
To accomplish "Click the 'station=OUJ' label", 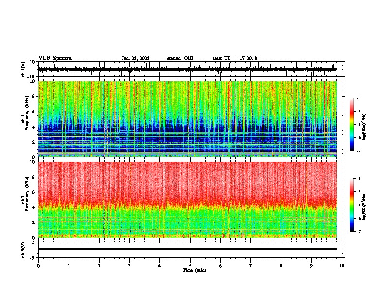I will 180,58.
